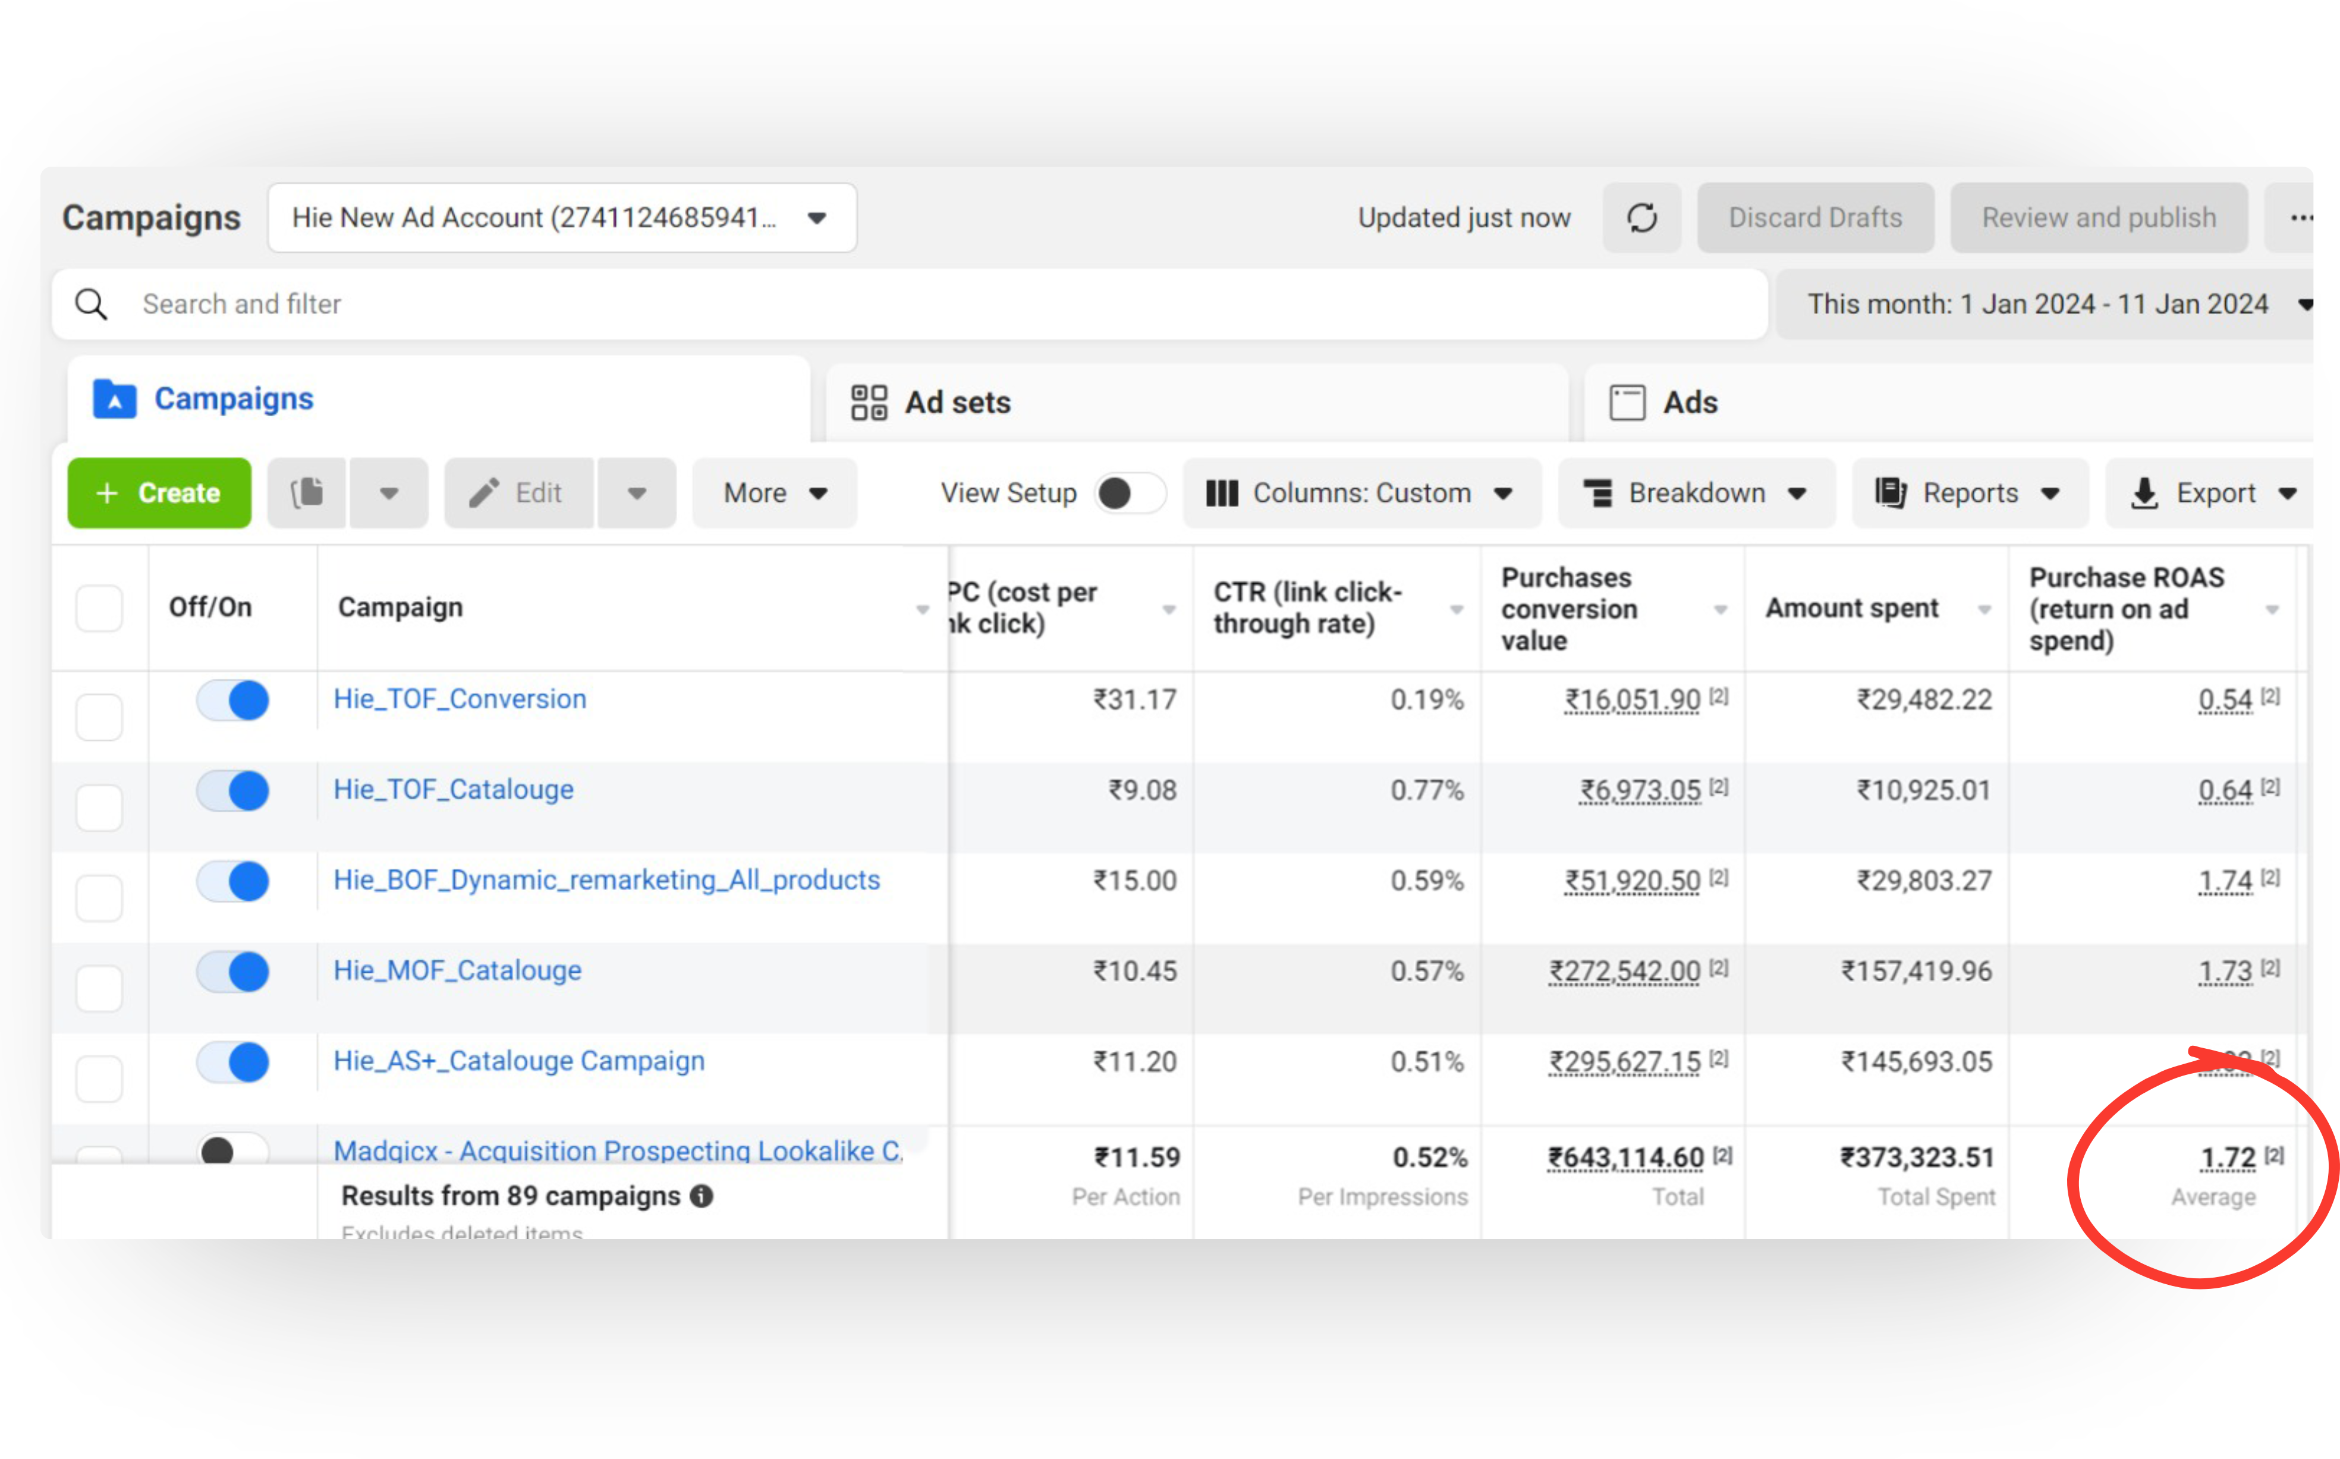
Task: Turn off the Hie_TOF_Conversion campaign toggle
Action: (x=234, y=700)
